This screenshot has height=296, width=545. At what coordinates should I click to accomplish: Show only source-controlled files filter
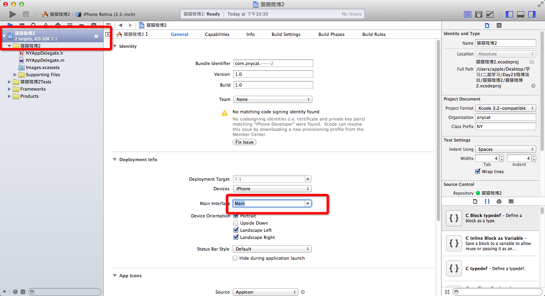tap(23, 292)
